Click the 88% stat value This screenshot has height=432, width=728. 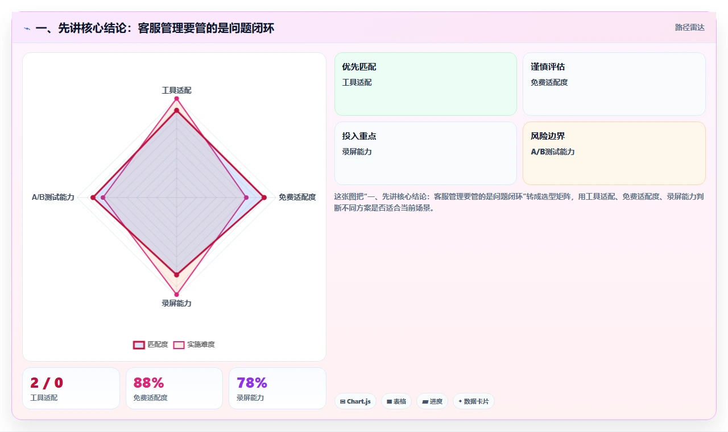149,383
